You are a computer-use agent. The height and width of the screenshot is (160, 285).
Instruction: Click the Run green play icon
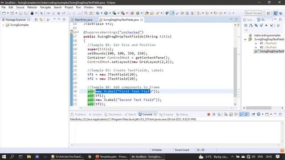coord(106,13)
